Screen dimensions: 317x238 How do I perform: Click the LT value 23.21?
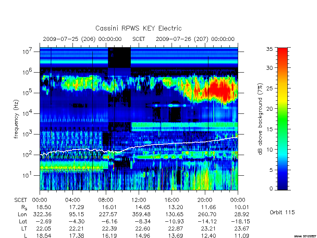[208, 228]
